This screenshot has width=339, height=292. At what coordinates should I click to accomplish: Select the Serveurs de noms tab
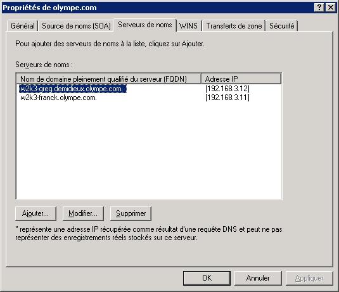(x=145, y=25)
